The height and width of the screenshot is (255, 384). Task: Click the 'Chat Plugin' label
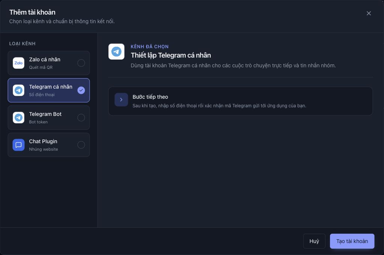tap(43, 141)
